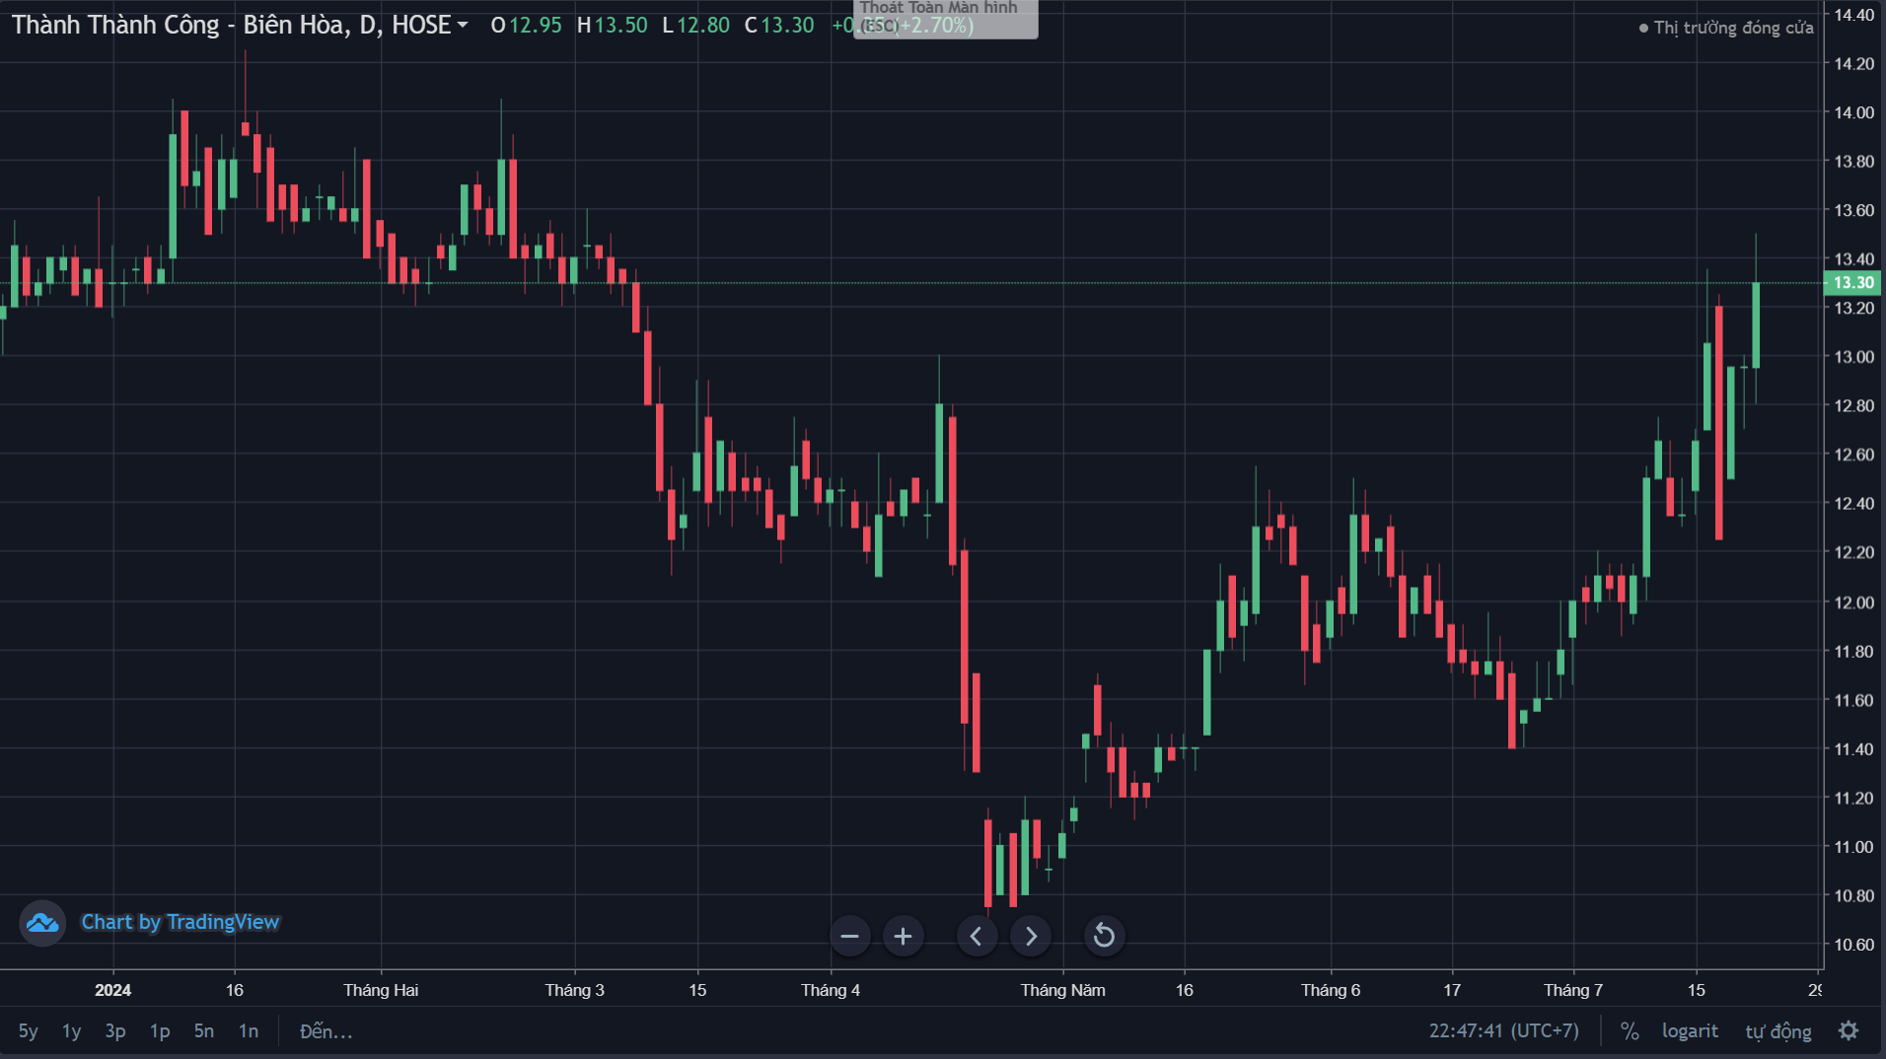Image resolution: width=1886 pixels, height=1059 pixels.
Task: Click the zoom in plus button
Action: (x=903, y=936)
